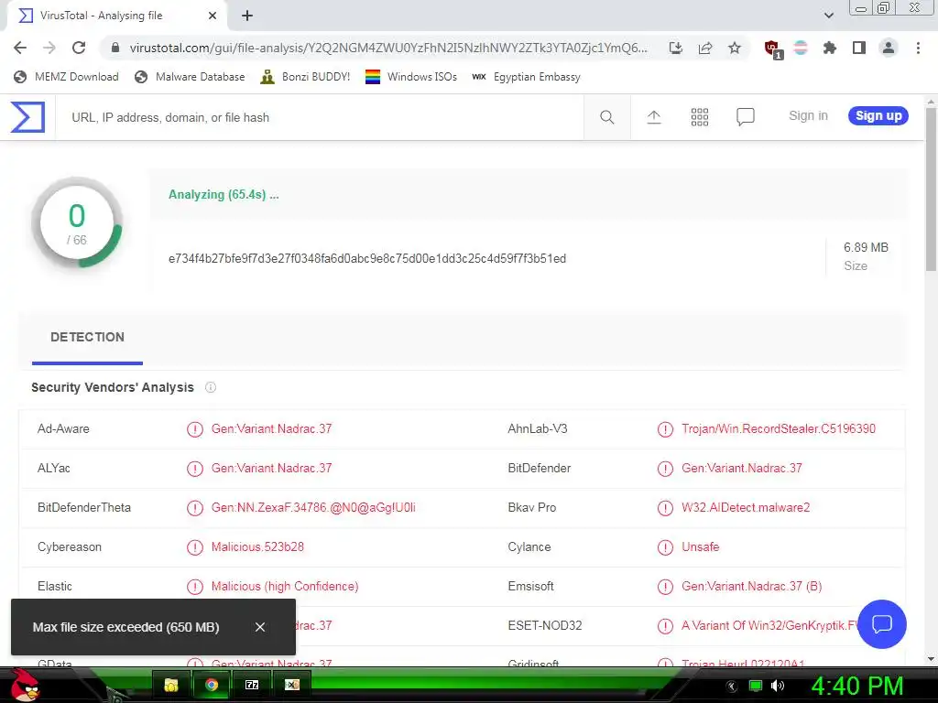Click the Gen:NN.ZexaF.34786 BitDefenderTheta result

[313, 507]
